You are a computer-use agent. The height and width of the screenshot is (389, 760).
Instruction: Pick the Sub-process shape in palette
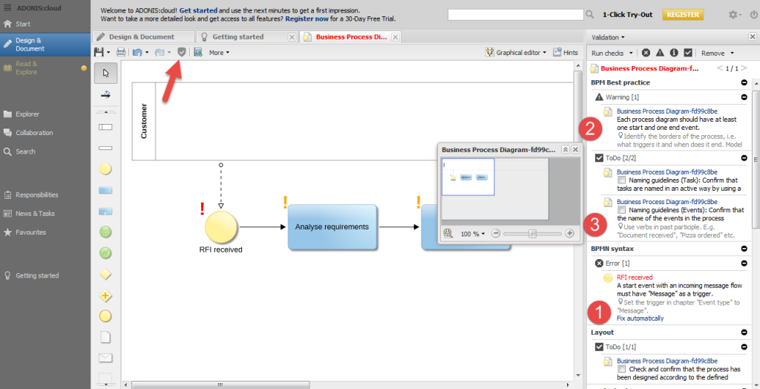[105, 211]
